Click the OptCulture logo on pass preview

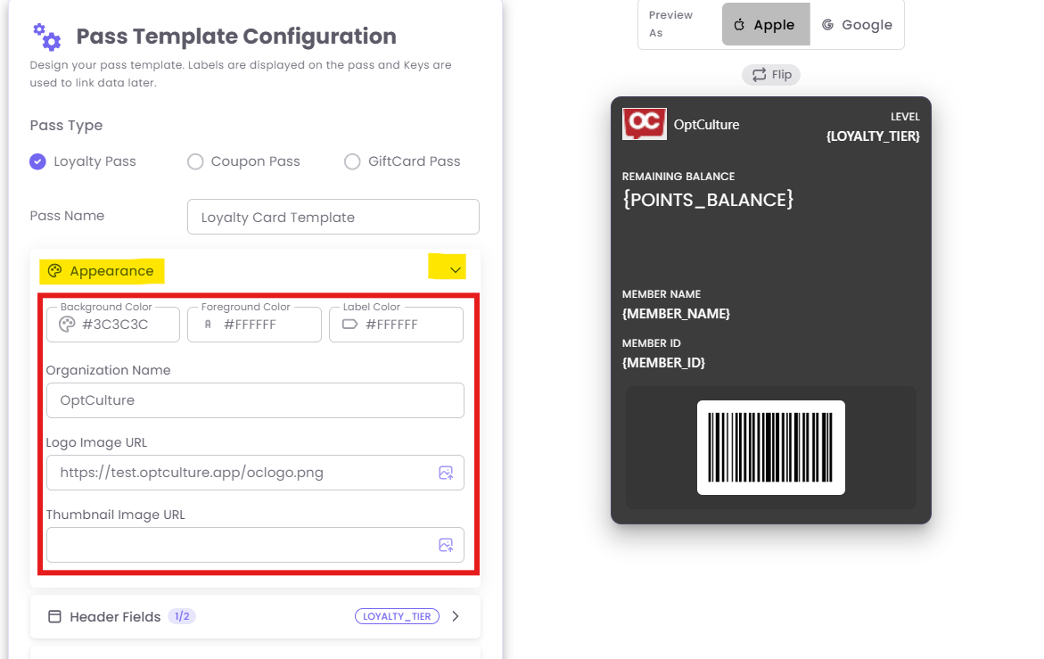coord(644,124)
